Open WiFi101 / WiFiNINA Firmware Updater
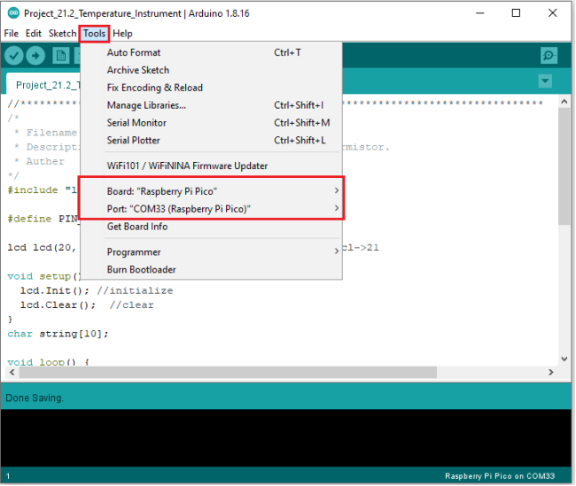The height and width of the screenshot is (486, 576). pos(211,166)
